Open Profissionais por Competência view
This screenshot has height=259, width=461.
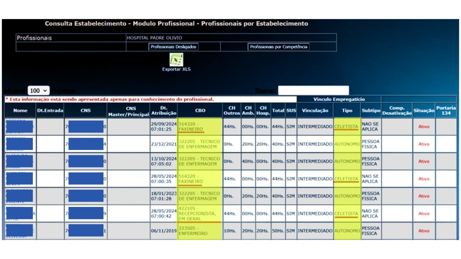(278, 47)
